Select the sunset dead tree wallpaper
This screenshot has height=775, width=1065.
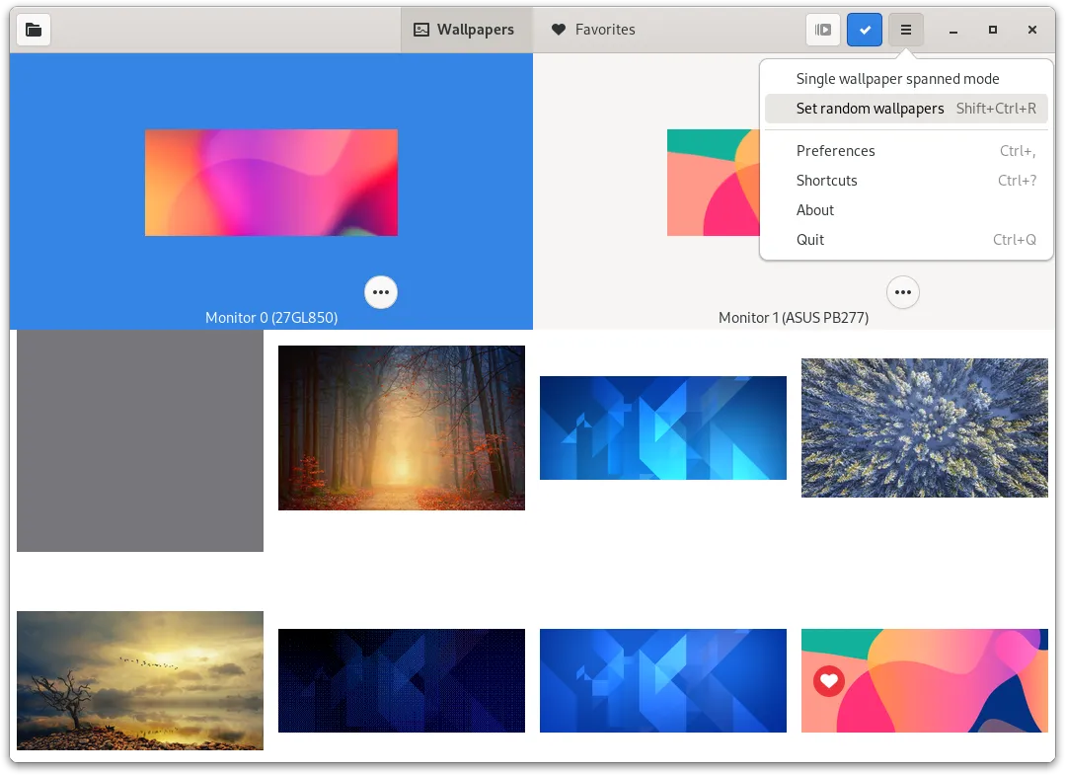[139, 680]
